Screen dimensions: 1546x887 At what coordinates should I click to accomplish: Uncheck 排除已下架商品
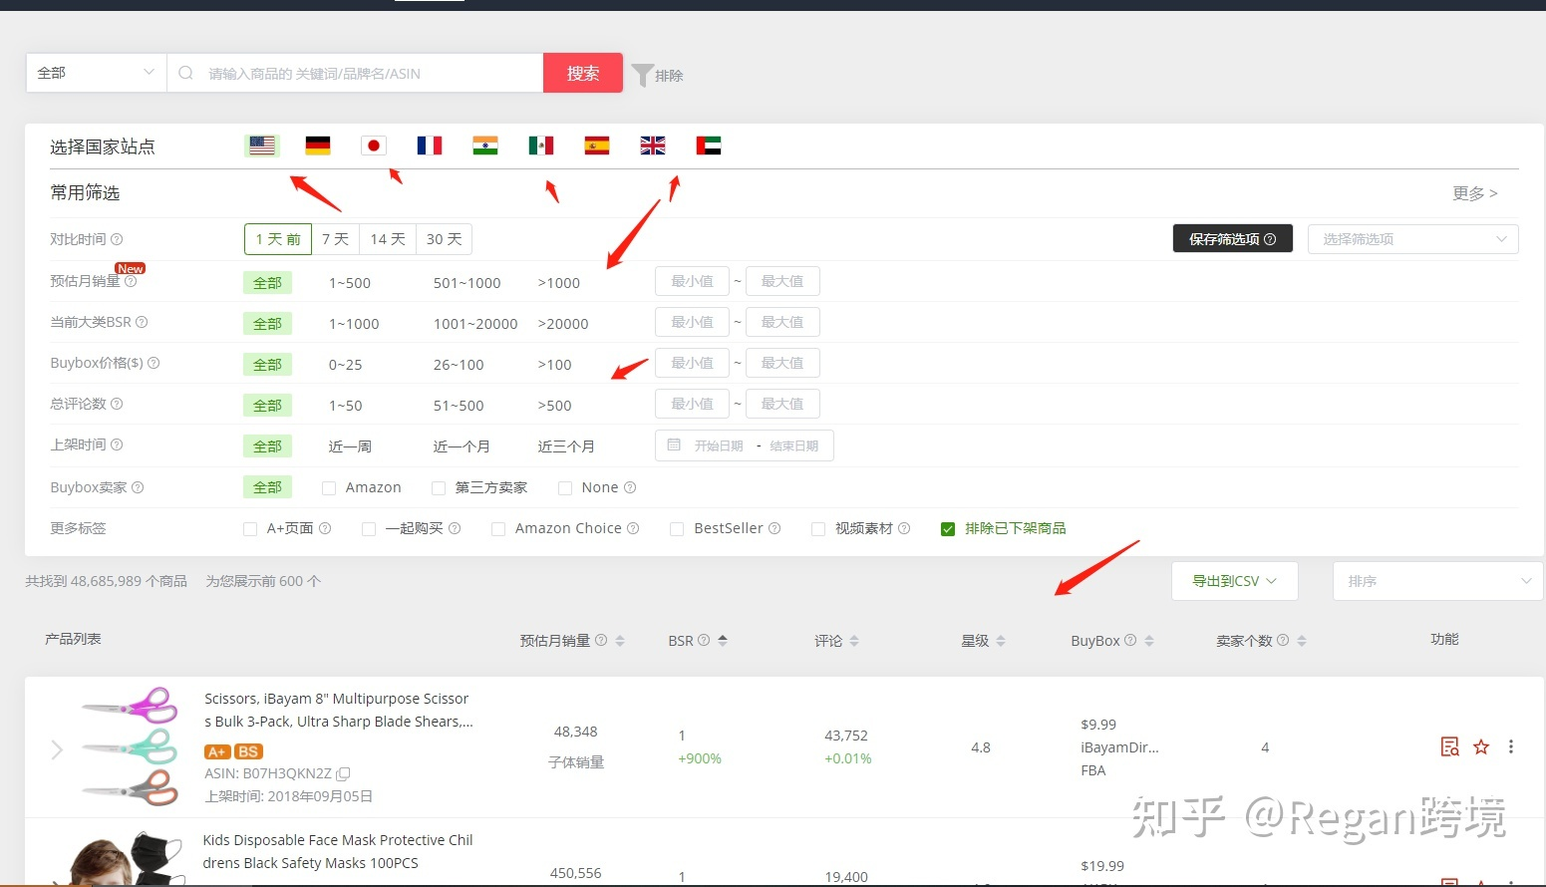point(947,528)
